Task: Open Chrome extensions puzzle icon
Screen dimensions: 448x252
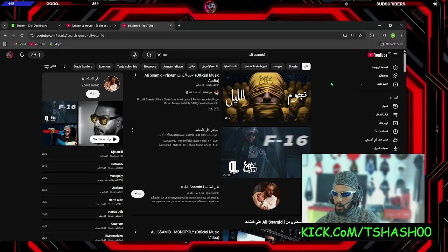Action: pyautogui.click(x=372, y=35)
